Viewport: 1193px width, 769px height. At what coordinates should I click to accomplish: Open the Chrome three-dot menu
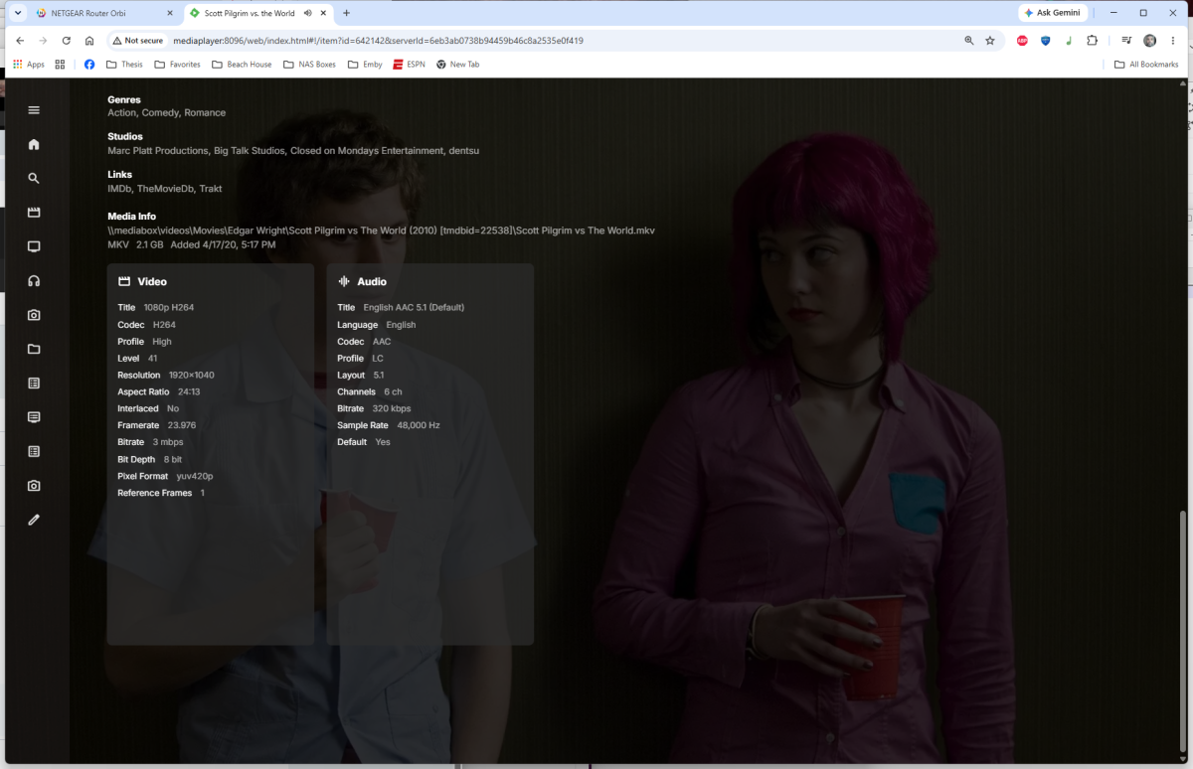coord(1173,41)
